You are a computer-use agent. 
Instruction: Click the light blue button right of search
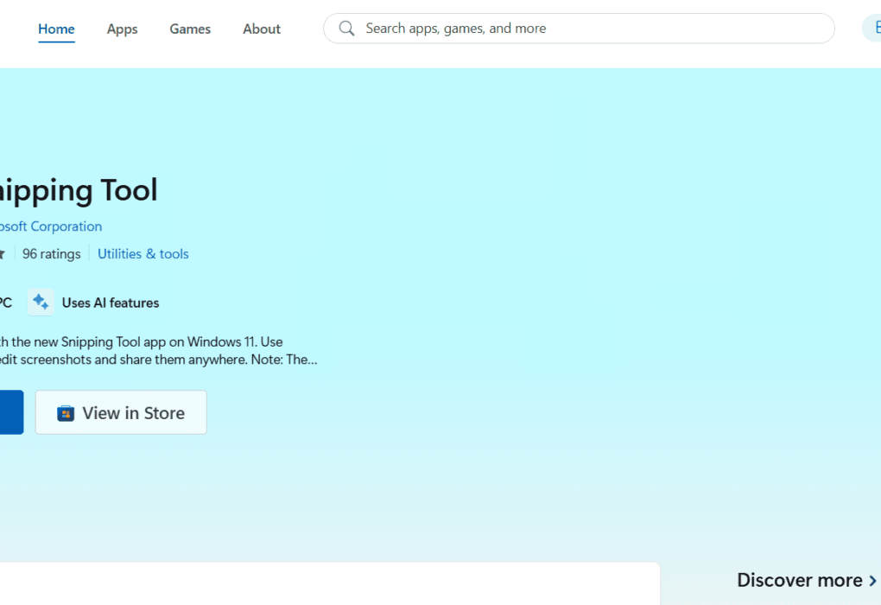871,29
